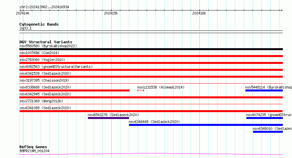Click the long blue nsv6346449 bar
Viewport: 292px width, 158px height.
coord(206,125)
